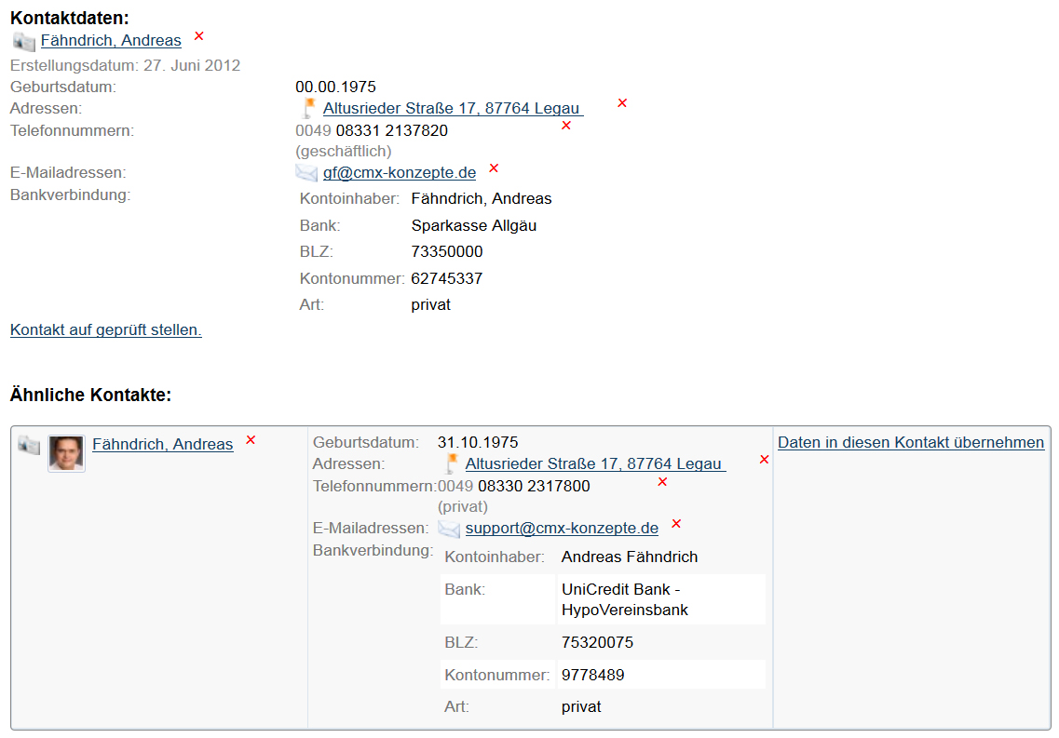Remove top address with its red X

[x=622, y=103]
